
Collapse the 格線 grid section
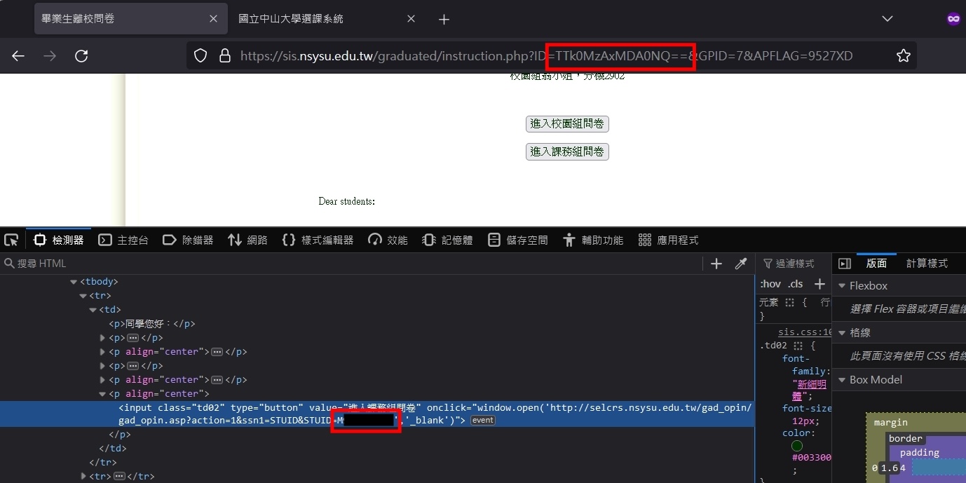[841, 333]
